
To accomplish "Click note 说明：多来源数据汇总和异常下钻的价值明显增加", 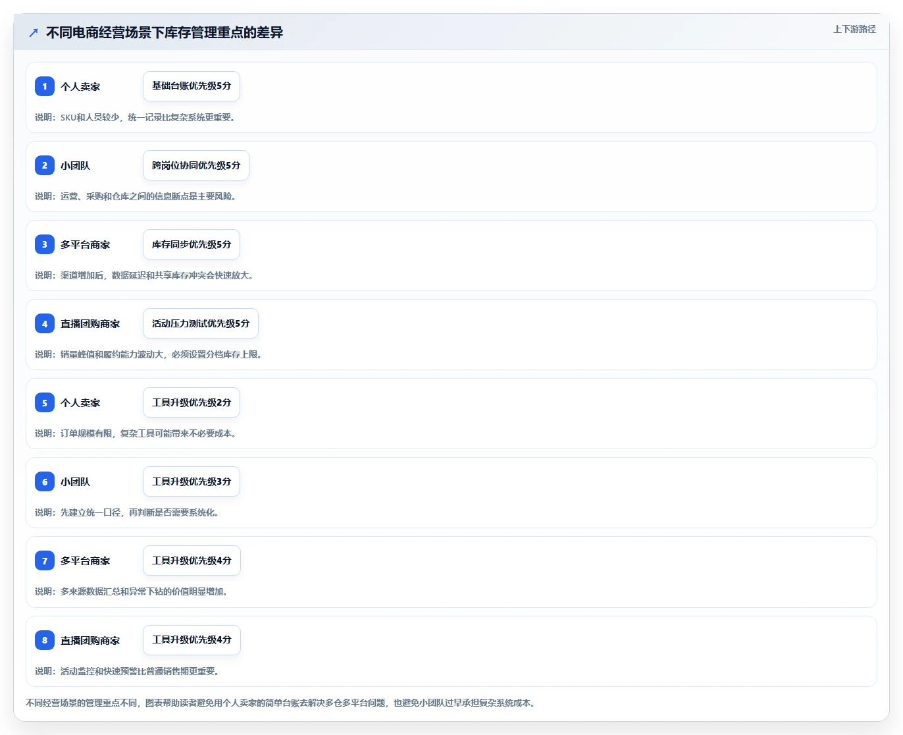I will click(x=132, y=591).
